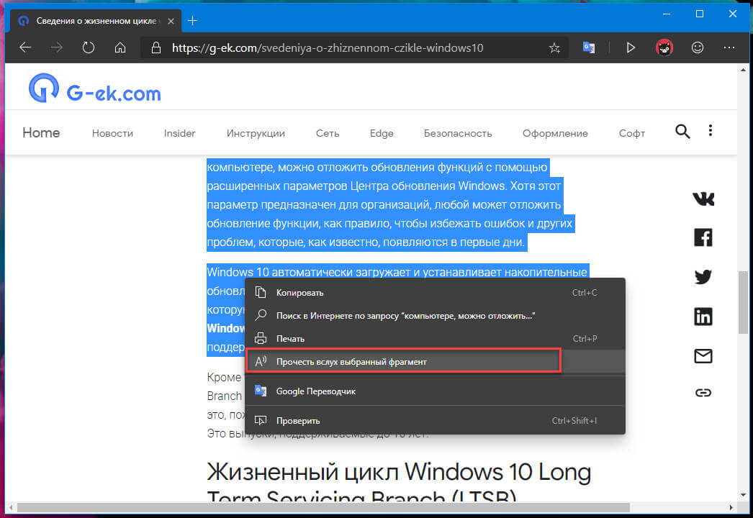Open a new tab with plus button
The image size is (753, 518).
[193, 21]
